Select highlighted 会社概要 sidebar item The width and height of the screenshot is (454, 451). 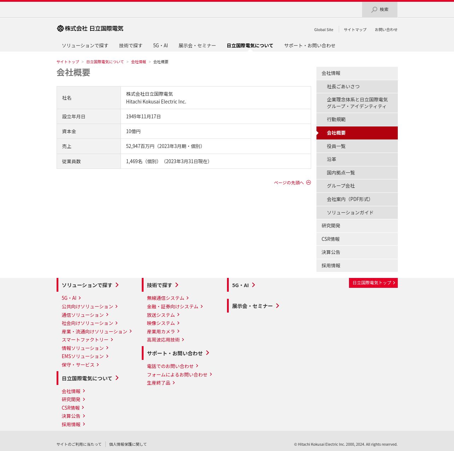point(357,133)
